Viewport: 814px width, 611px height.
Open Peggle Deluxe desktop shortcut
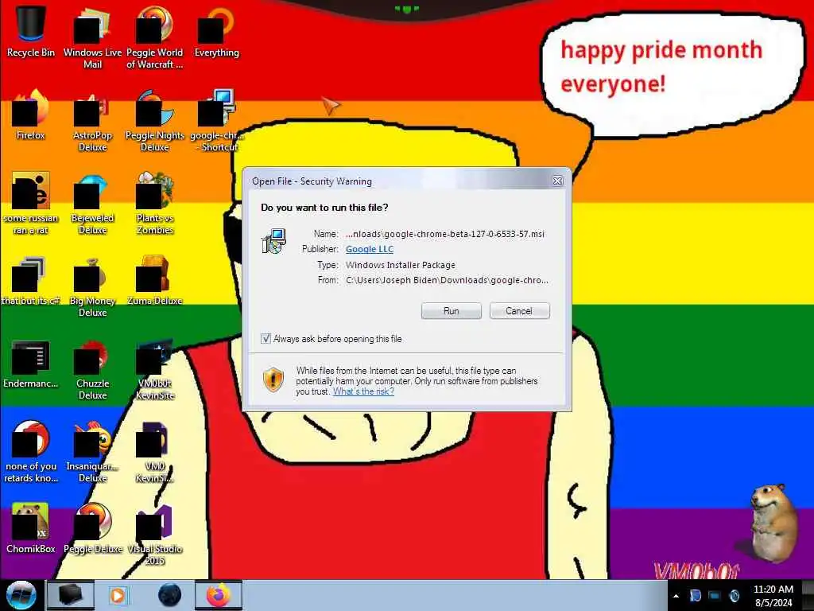point(92,528)
